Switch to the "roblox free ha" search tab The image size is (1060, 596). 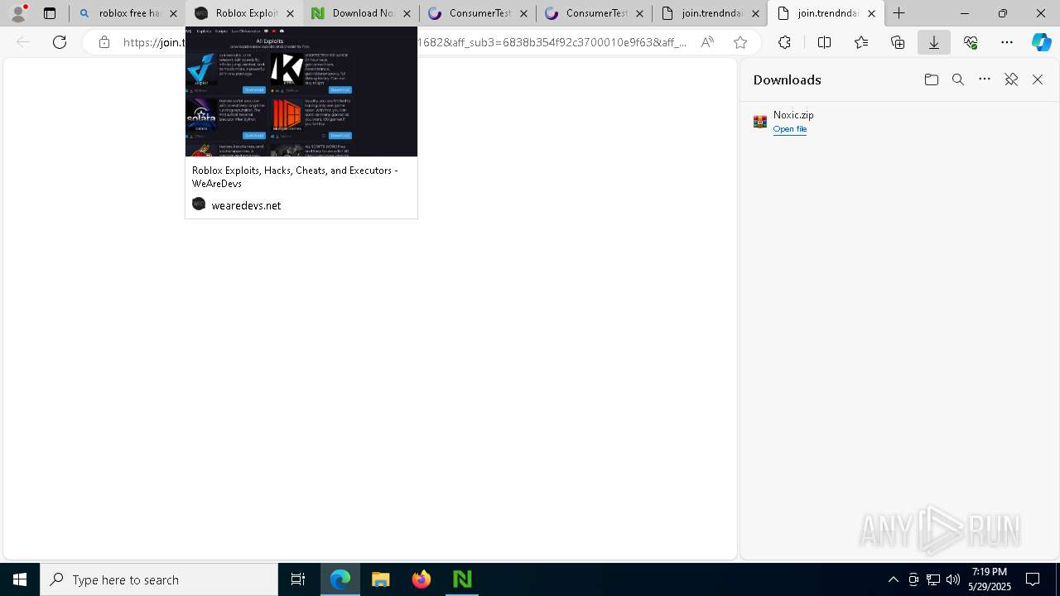(128, 13)
